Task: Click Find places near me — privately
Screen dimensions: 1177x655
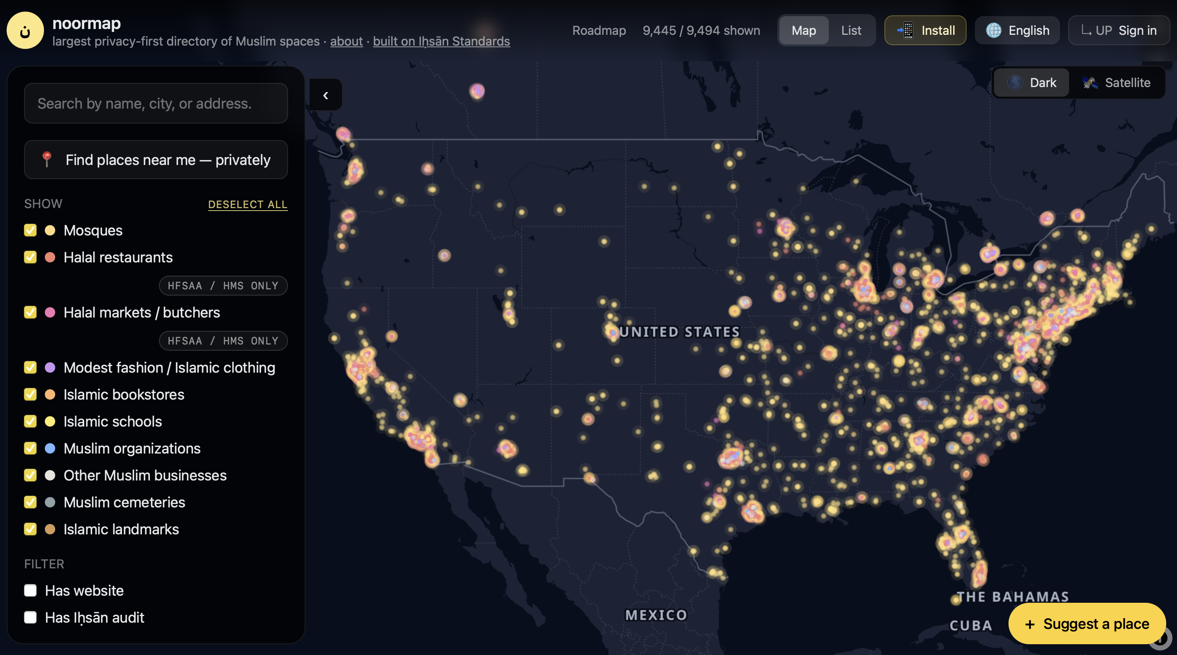Action: coord(156,160)
